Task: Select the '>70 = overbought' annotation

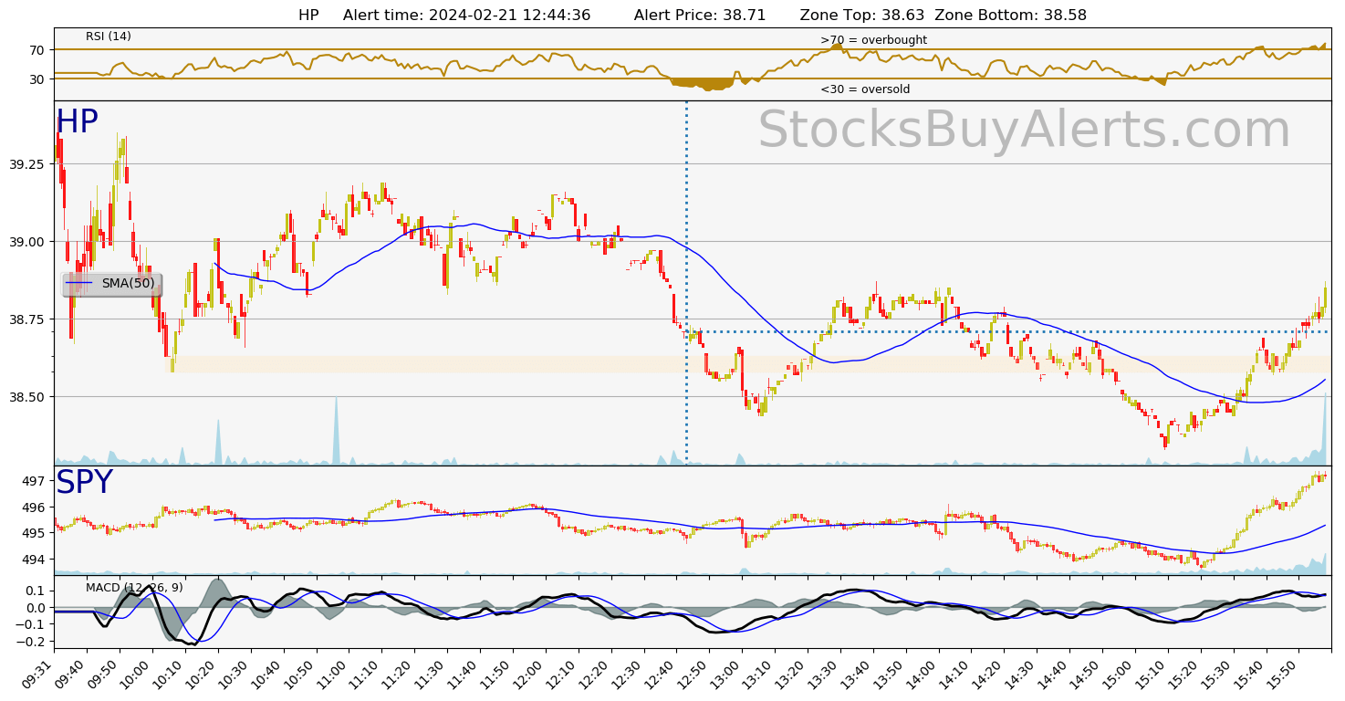Action: click(x=873, y=40)
